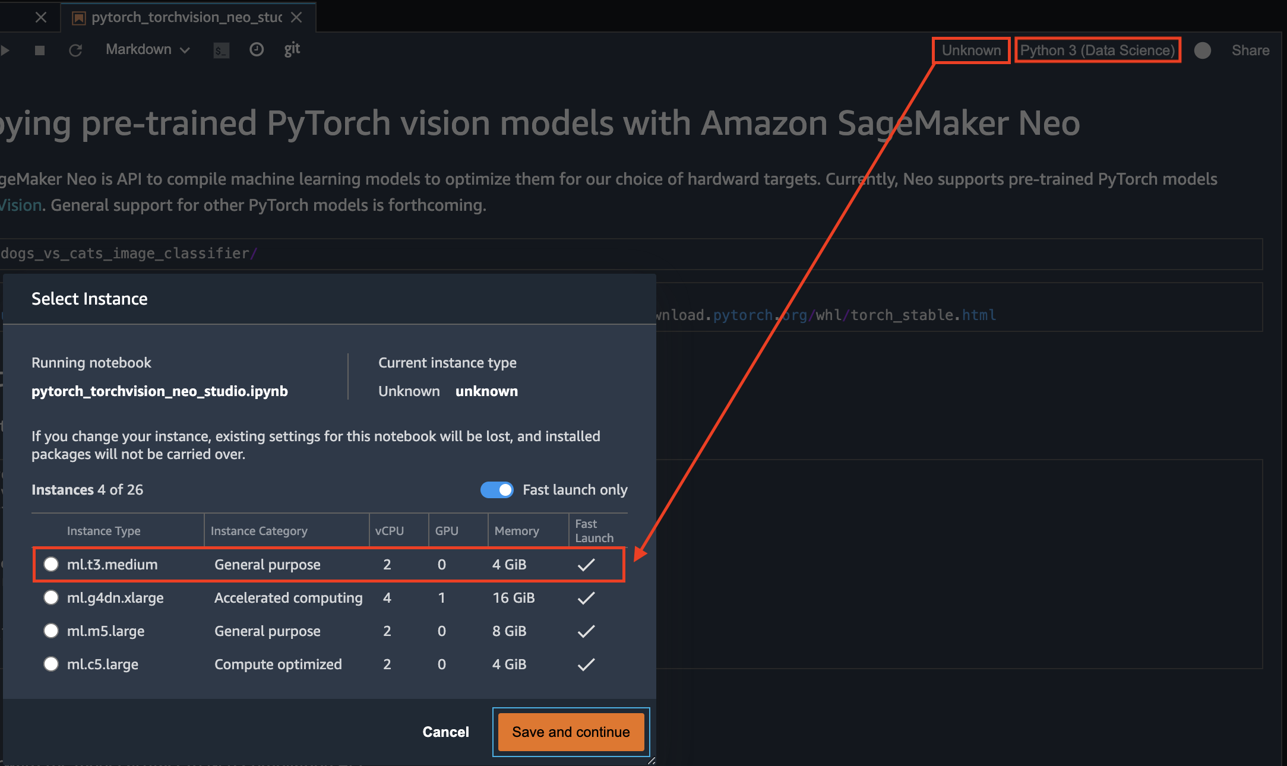Click the stop kernel square icon
Screen dimensions: 1287x766
40,50
